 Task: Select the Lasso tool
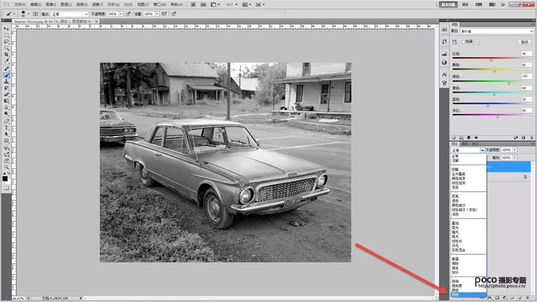point(6,41)
